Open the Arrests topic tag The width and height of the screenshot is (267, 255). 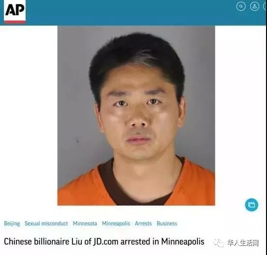coord(143,223)
